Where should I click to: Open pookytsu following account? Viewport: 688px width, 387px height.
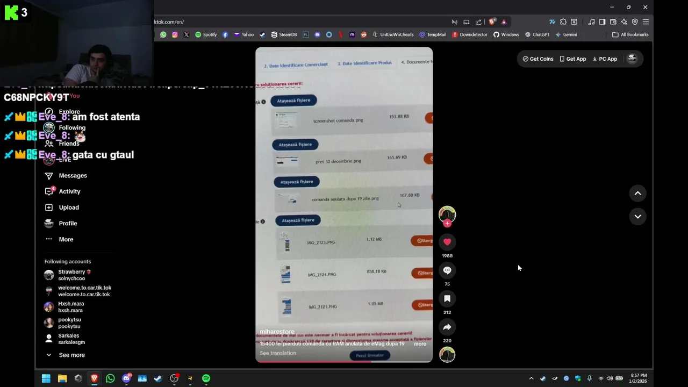pyautogui.click(x=62, y=323)
